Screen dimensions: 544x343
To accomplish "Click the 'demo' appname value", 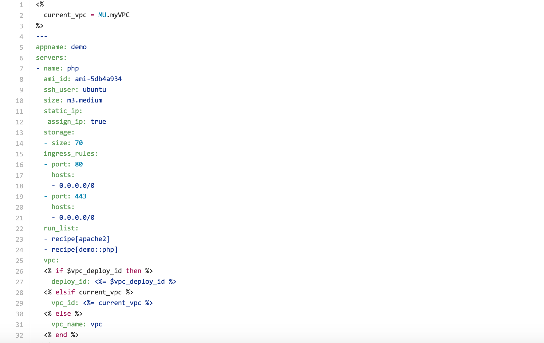I will pos(79,47).
